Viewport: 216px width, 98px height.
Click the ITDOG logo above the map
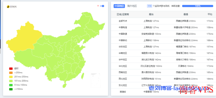[12, 6]
